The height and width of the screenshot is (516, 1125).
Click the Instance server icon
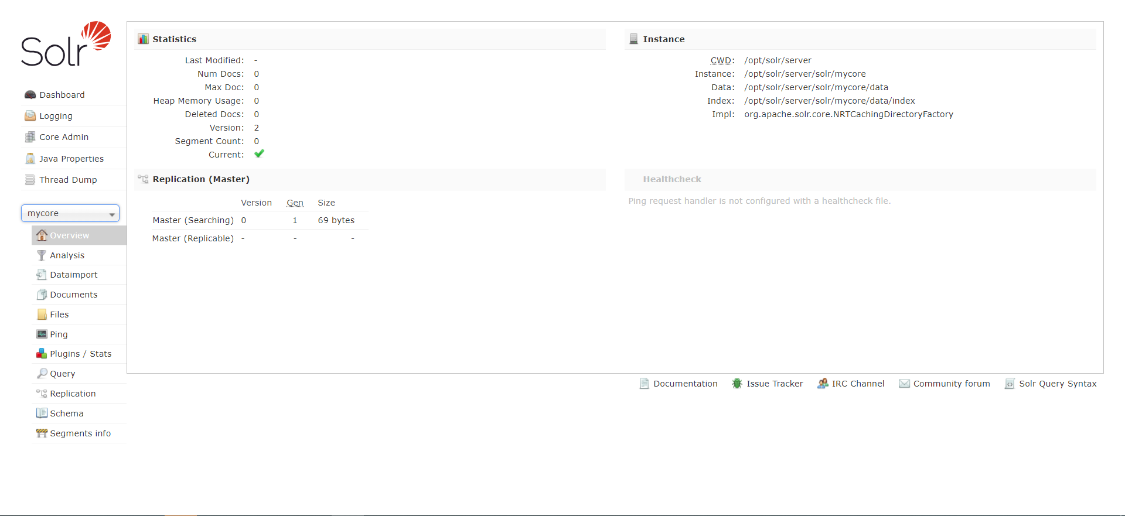[x=633, y=39]
